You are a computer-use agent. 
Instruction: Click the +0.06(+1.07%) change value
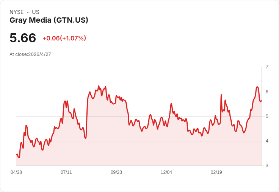pos(64,38)
